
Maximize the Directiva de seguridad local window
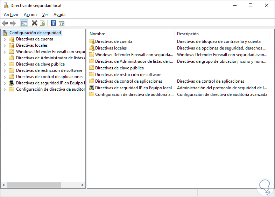click(251, 6)
